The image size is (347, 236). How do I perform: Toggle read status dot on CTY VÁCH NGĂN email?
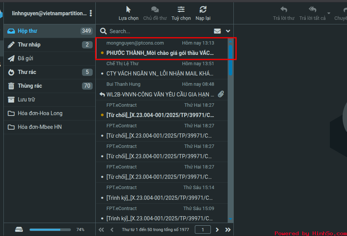click(x=102, y=74)
